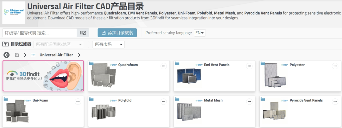Open the Polyester folder title
342x128 pixels.
click(x=297, y=65)
